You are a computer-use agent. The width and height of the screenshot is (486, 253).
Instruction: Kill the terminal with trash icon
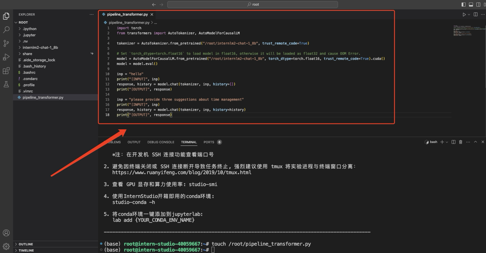click(x=460, y=142)
